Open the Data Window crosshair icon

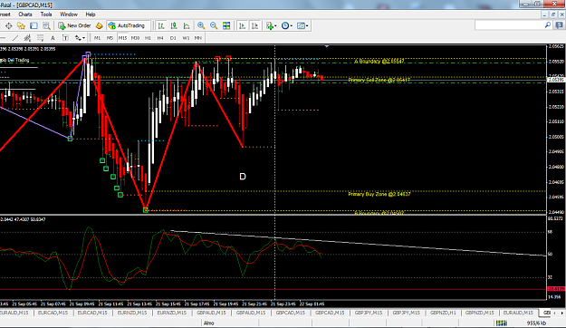tap(9, 25)
